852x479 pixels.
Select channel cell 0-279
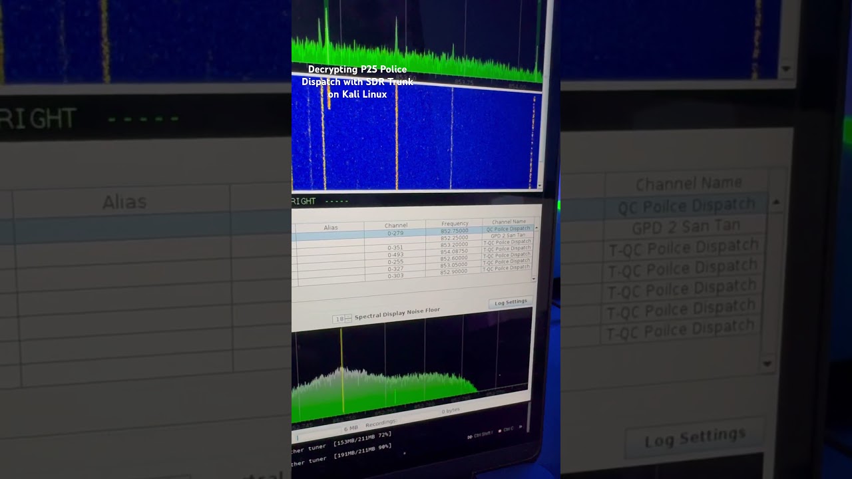tap(395, 233)
